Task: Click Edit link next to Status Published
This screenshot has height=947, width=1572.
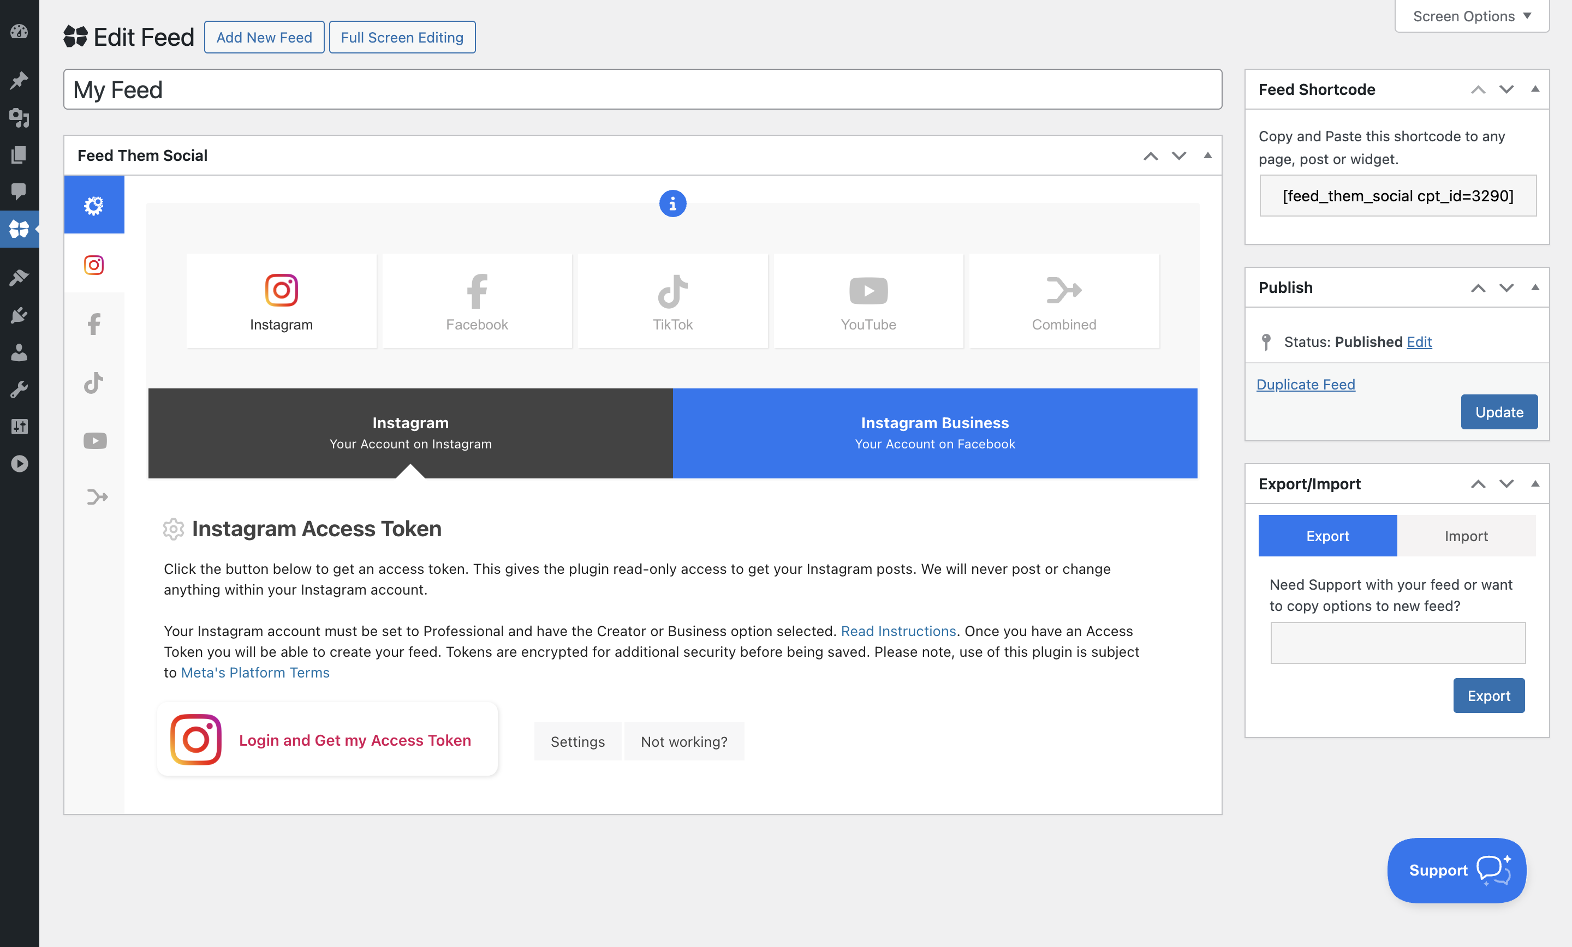Action: 1419,342
